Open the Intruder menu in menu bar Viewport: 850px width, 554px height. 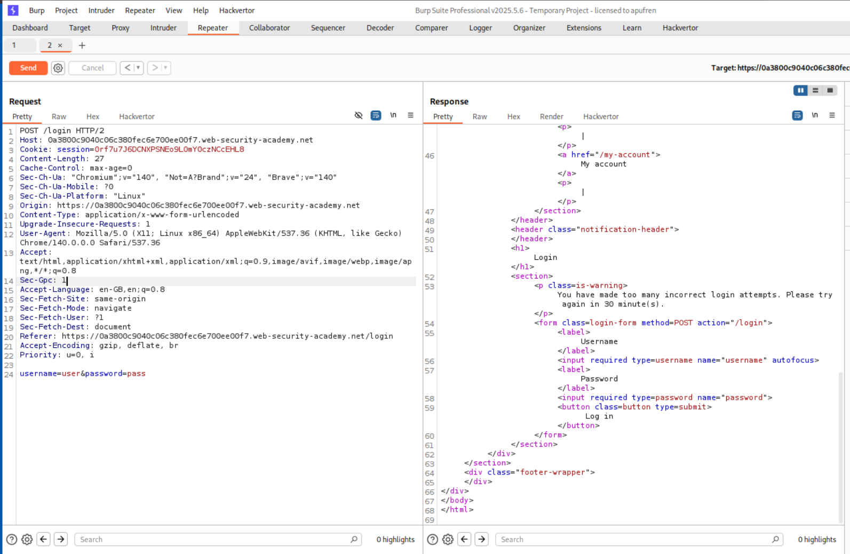tap(101, 11)
